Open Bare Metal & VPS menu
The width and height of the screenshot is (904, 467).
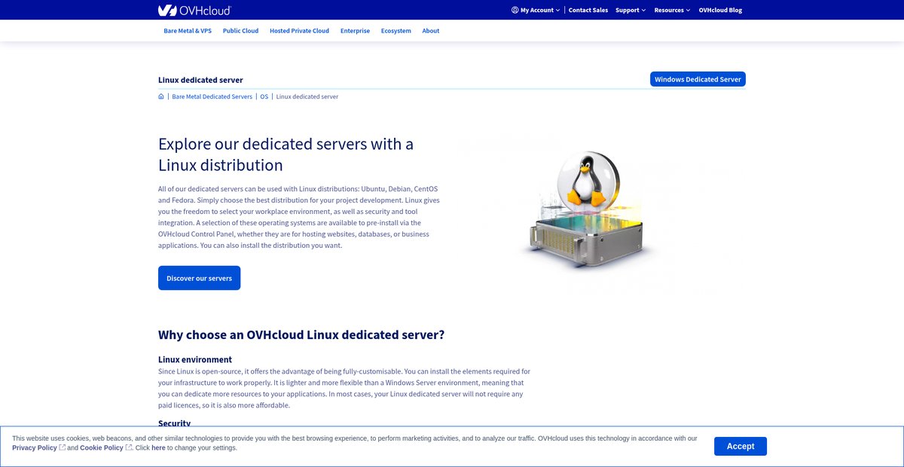[188, 31]
